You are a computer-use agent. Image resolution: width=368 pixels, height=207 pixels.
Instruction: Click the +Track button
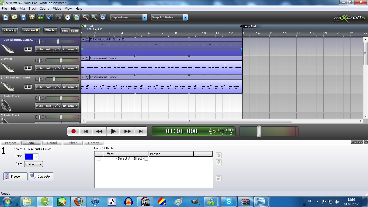pos(10,30)
